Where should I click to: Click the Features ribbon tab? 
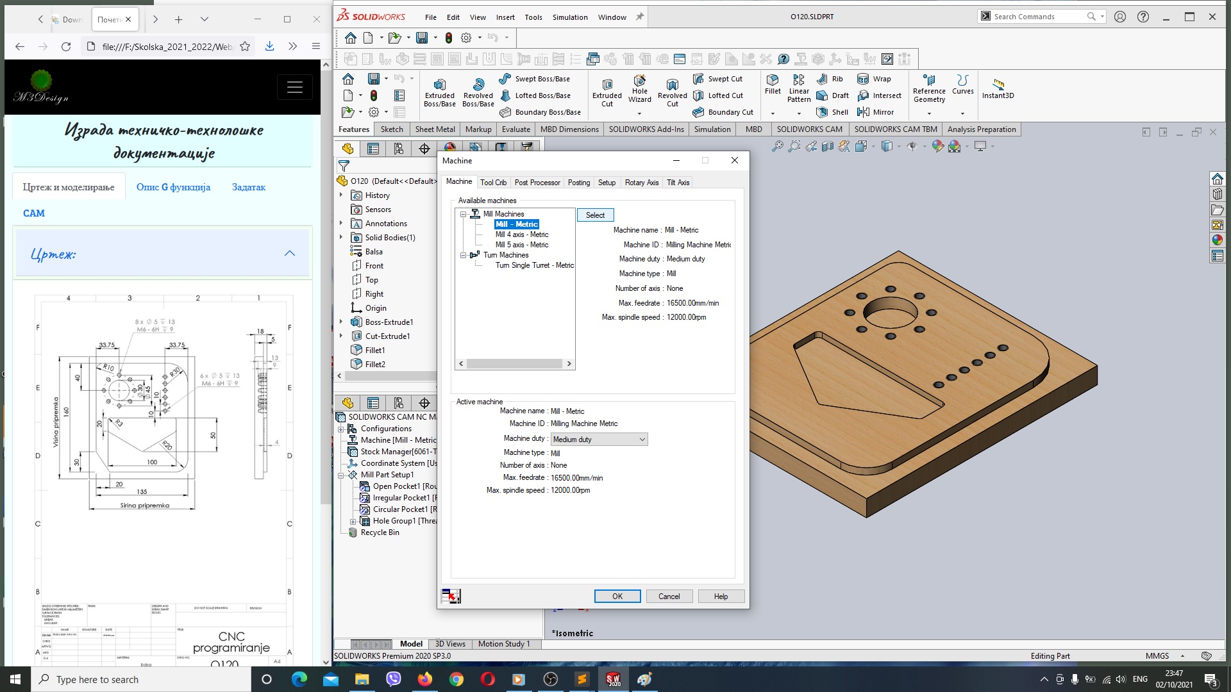[353, 128]
